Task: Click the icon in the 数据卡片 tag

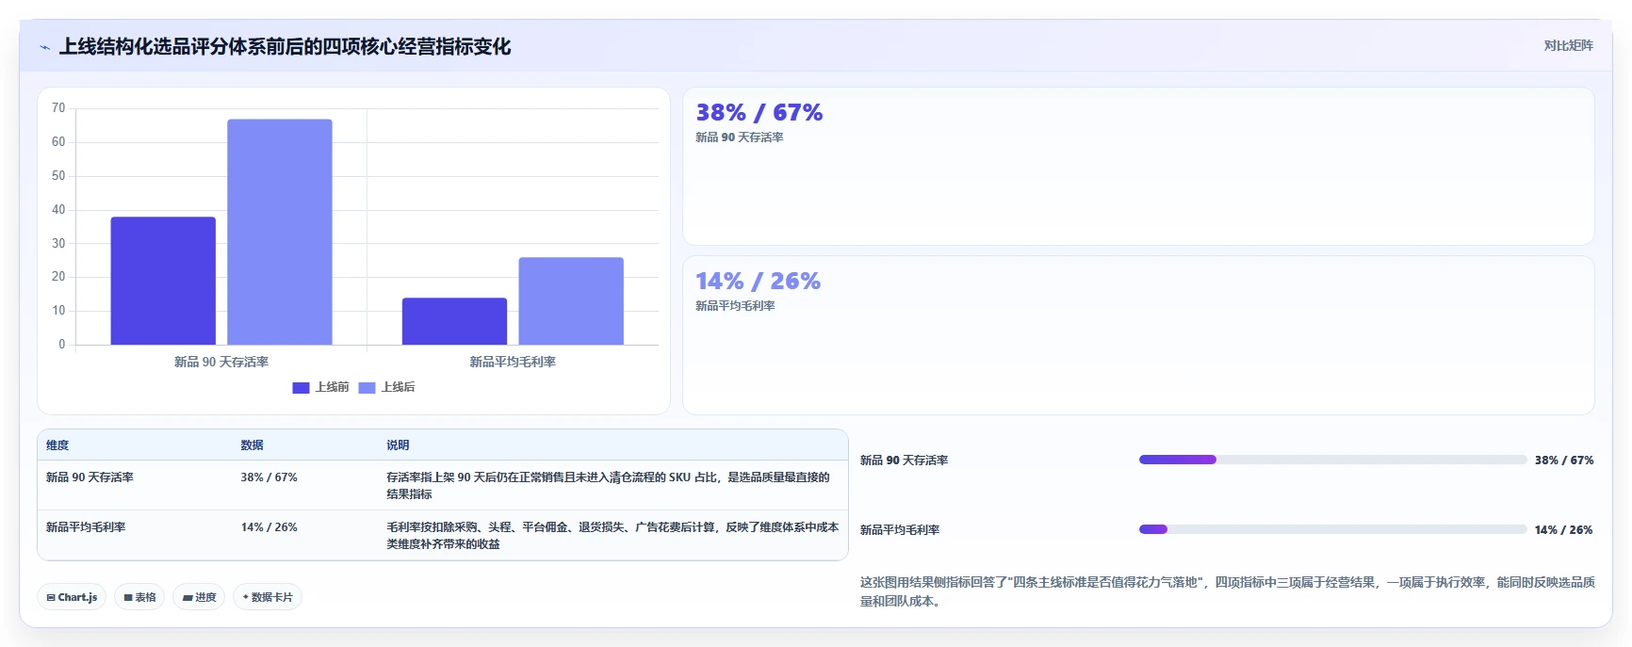Action: 245,597
